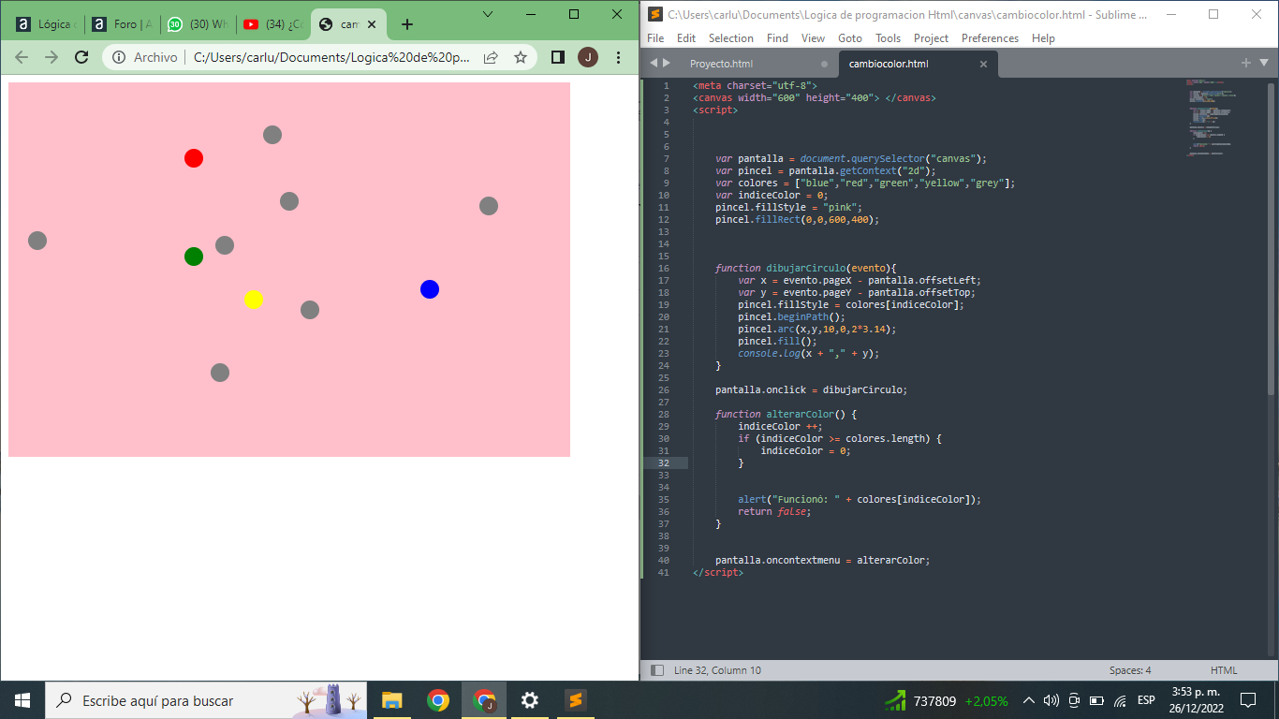
Task: Click the 'return false;' line in the editor
Action: pos(773,511)
